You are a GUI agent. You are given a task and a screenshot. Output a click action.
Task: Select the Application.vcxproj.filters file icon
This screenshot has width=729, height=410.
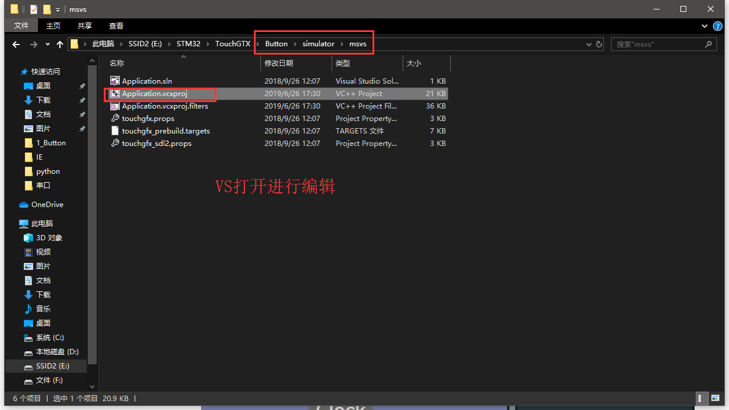click(115, 106)
